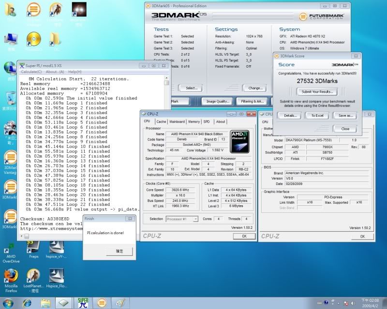
Task: Open the Paint taskbar button
Action: (x=120, y=303)
